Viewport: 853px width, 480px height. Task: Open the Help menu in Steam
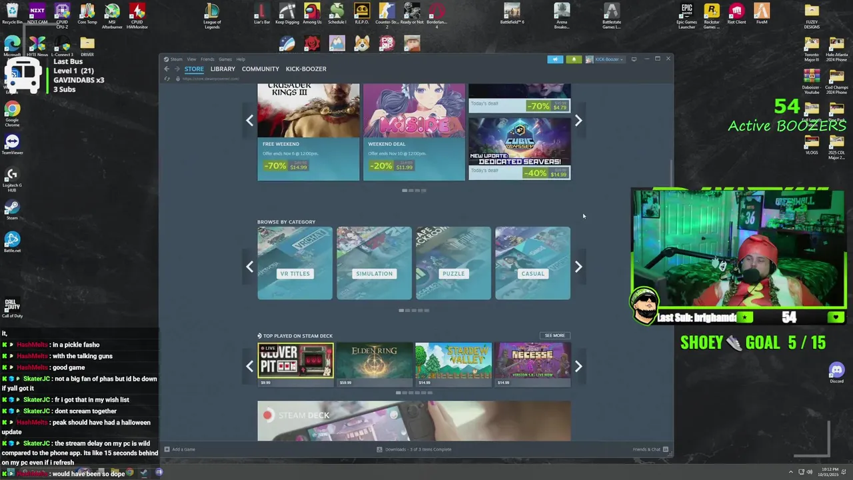click(241, 59)
